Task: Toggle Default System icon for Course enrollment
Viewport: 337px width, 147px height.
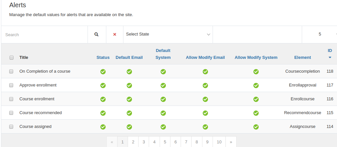Action: coord(163,99)
